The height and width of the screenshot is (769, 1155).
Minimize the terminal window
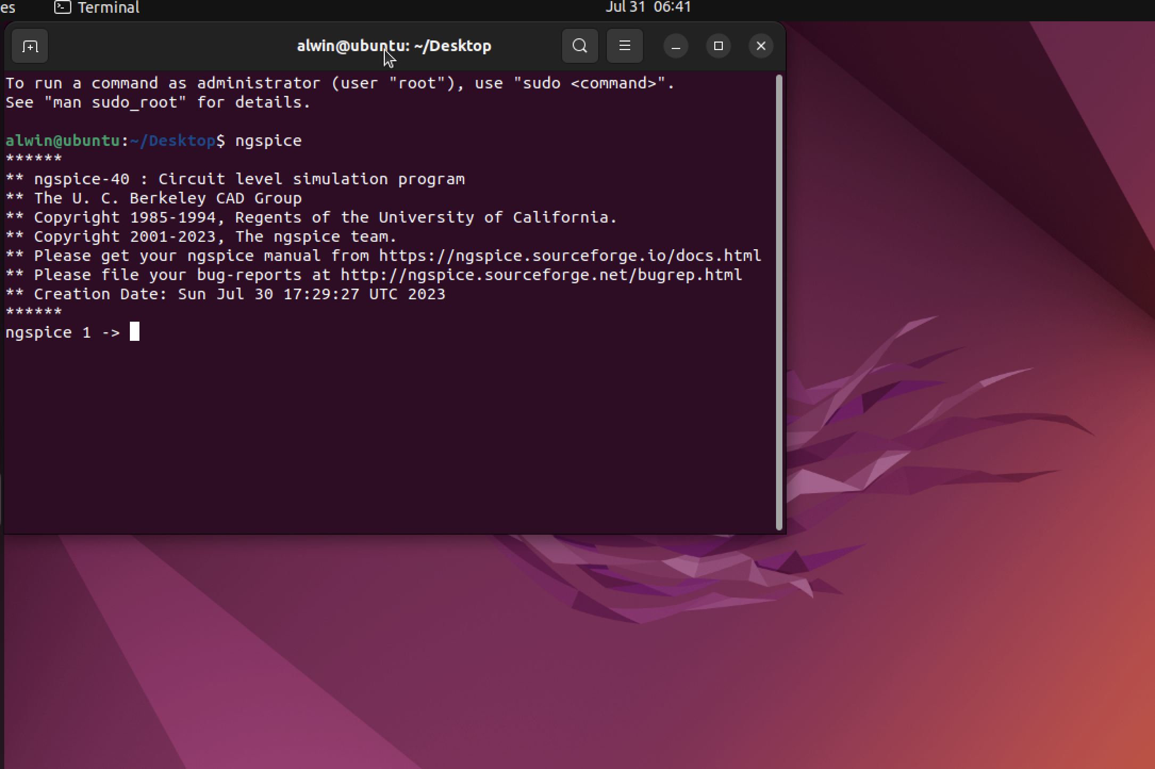675,46
